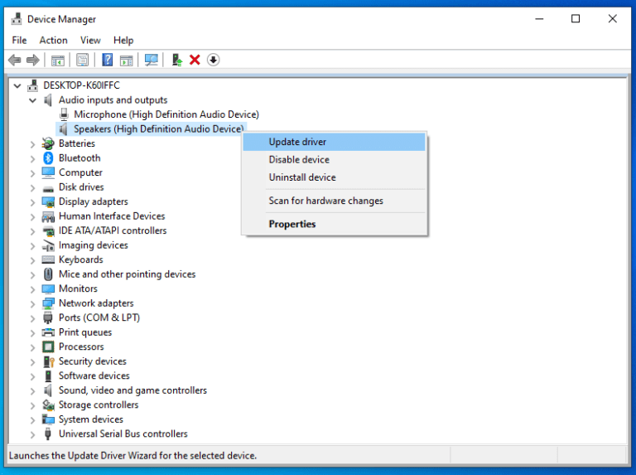
Task: Select the Keyboards tree row label
Action: click(80, 259)
